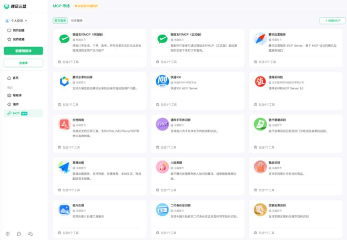
Task: Click the 快递100 blue logo icon
Action: tap(162, 81)
